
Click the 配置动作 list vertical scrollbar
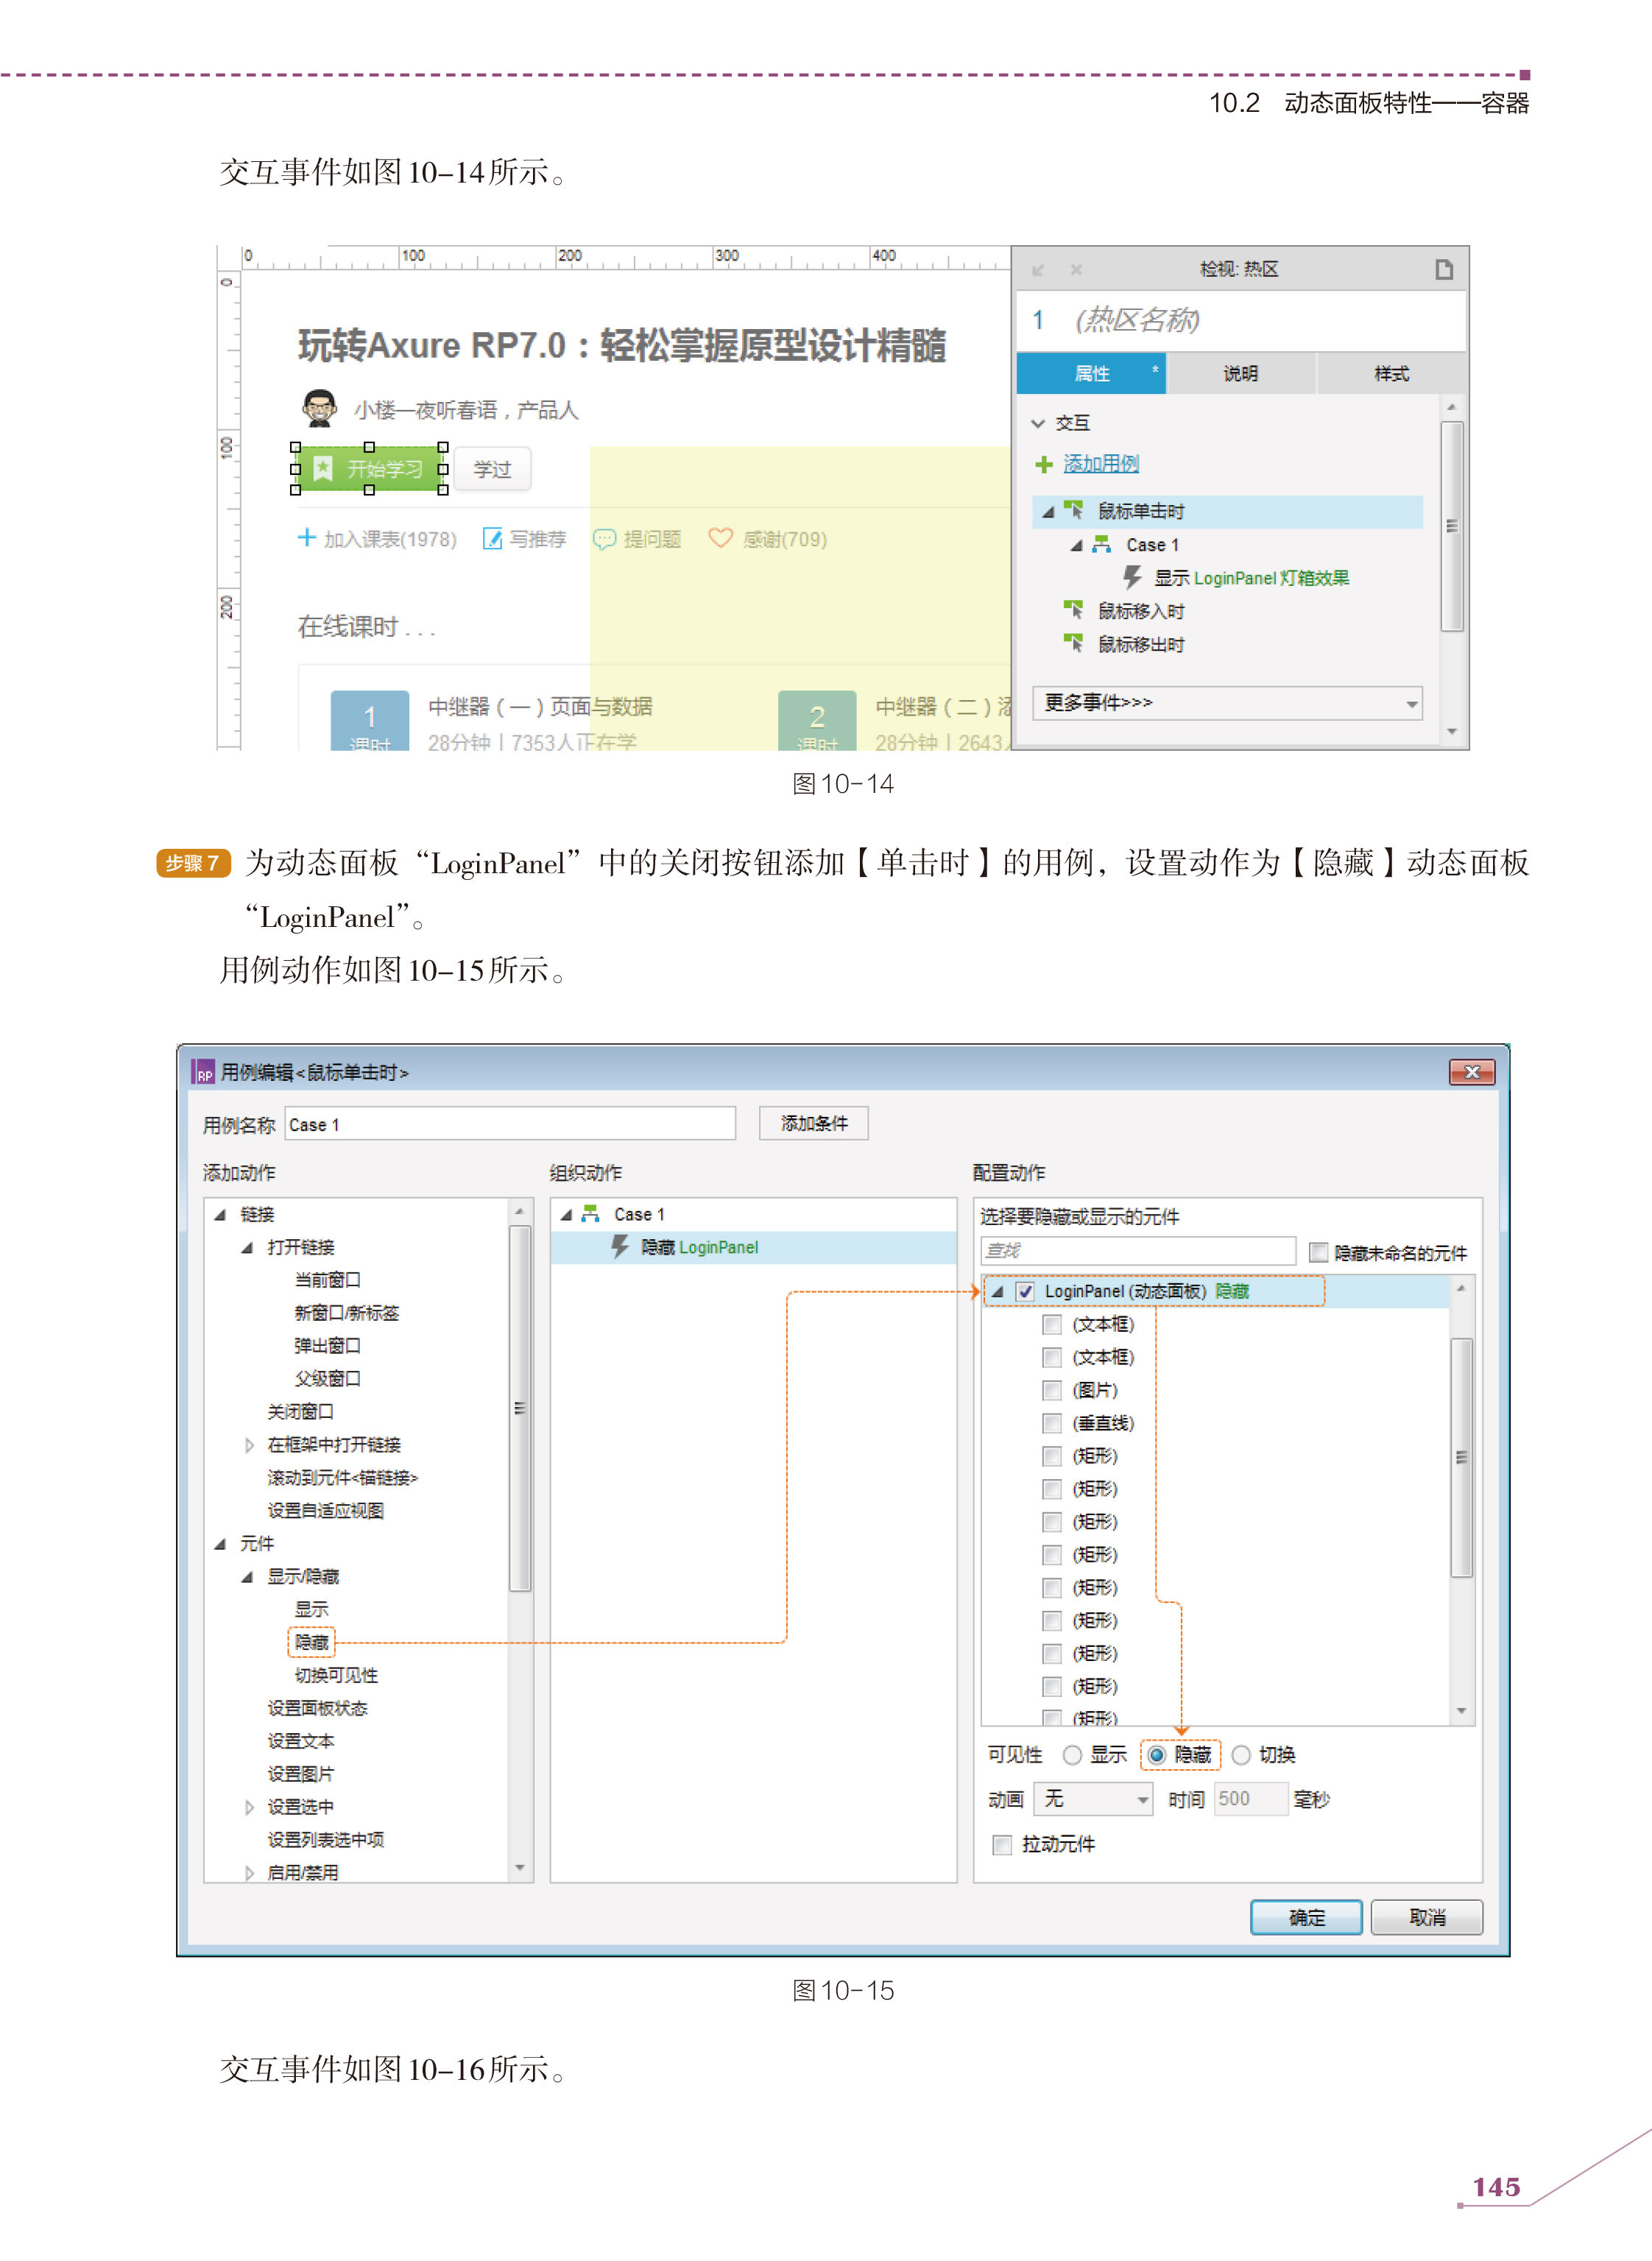click(x=1461, y=1457)
